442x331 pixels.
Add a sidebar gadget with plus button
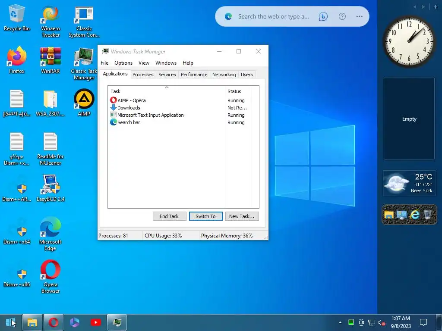click(435, 7)
